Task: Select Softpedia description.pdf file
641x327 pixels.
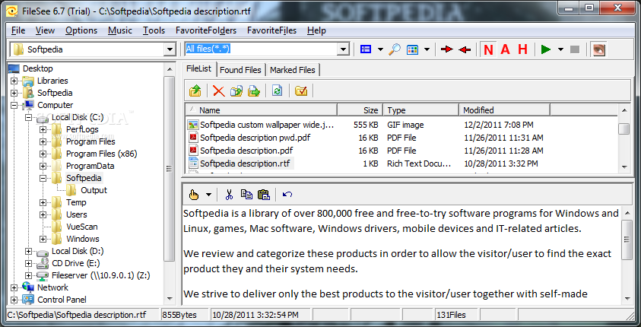Action: pos(246,151)
